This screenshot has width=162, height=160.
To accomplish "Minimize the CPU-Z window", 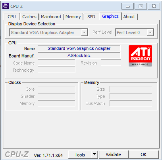I will [x=128, y=6].
